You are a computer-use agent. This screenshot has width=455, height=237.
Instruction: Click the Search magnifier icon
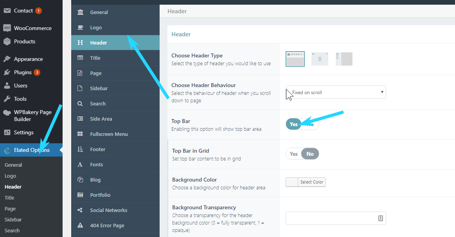(x=80, y=104)
